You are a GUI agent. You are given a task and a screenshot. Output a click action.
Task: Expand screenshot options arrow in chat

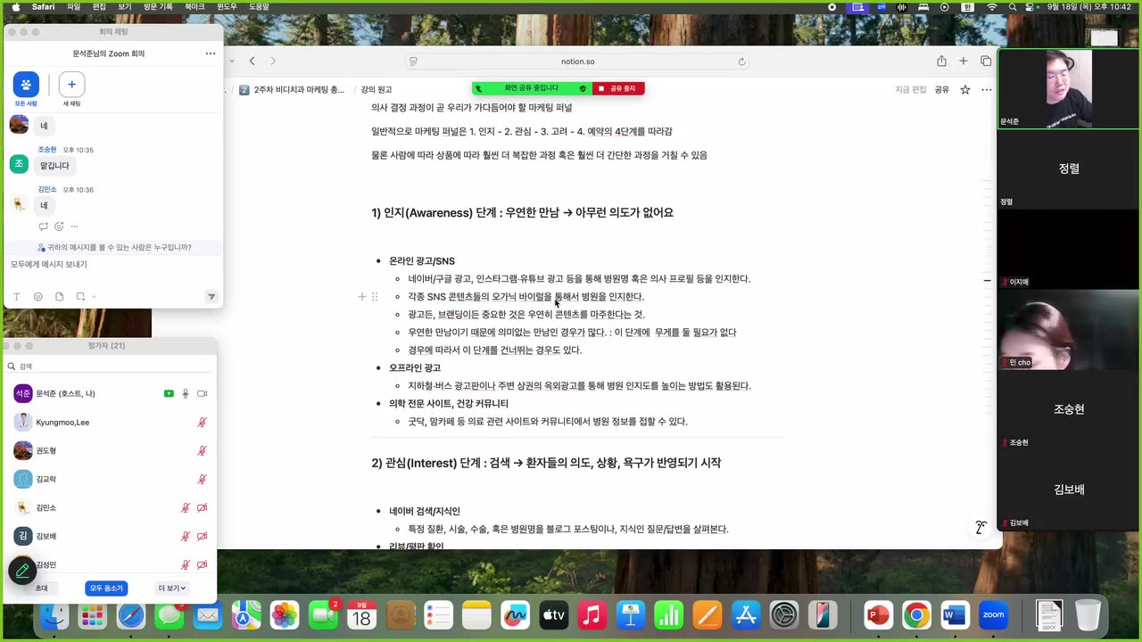(x=94, y=297)
